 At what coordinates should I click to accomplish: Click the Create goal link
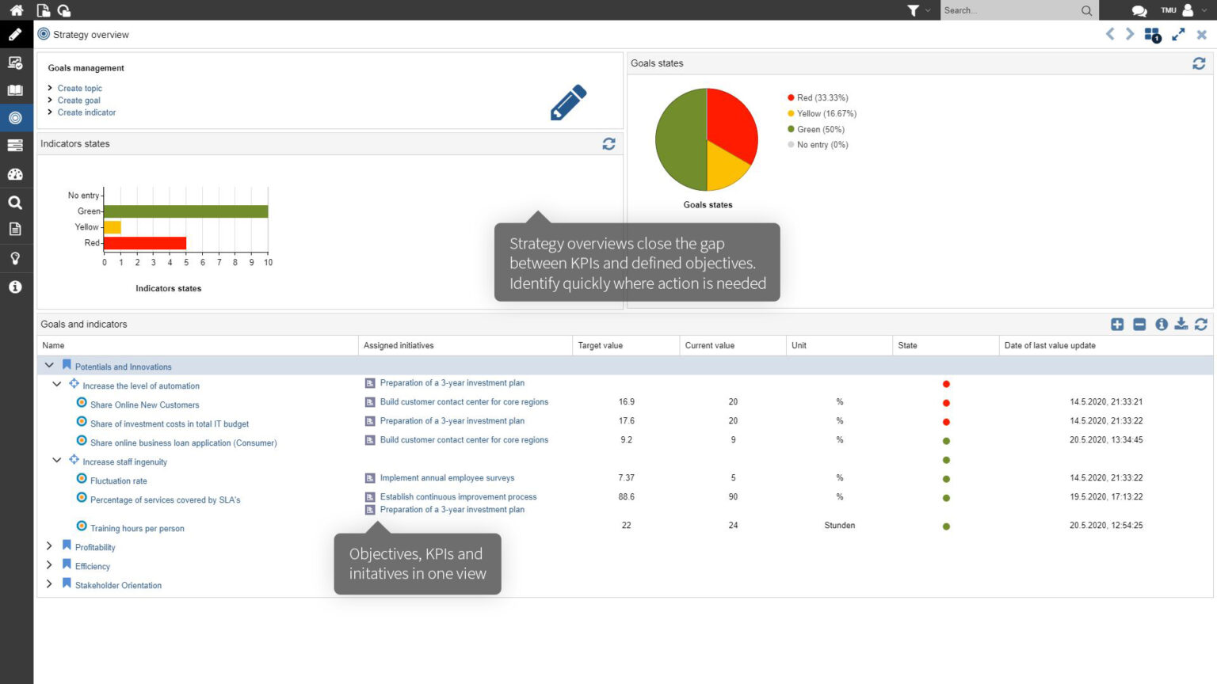78,101
